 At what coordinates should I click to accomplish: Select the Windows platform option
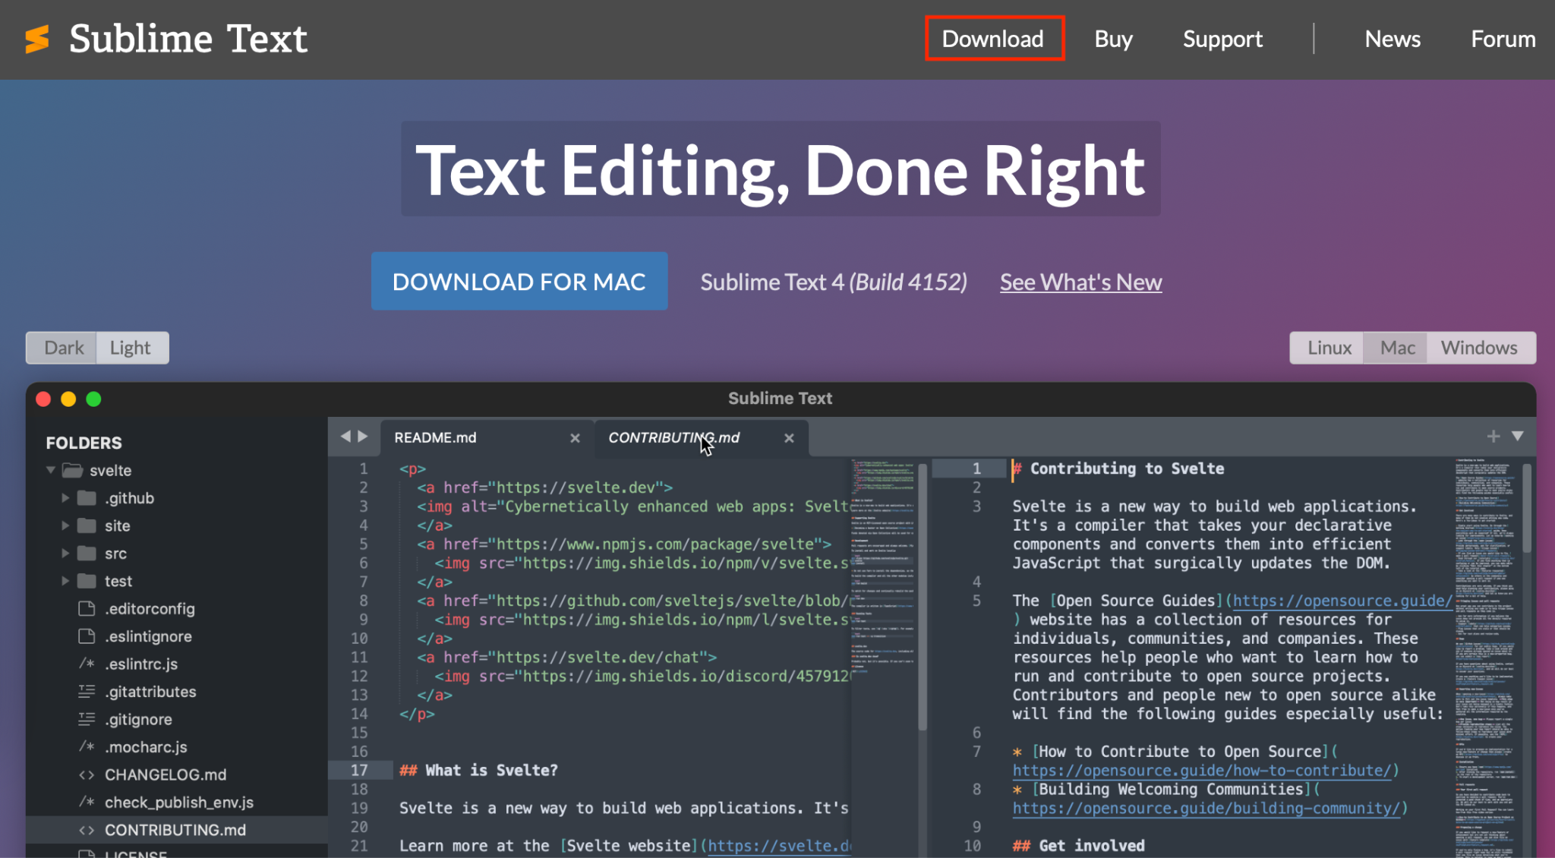(1480, 348)
